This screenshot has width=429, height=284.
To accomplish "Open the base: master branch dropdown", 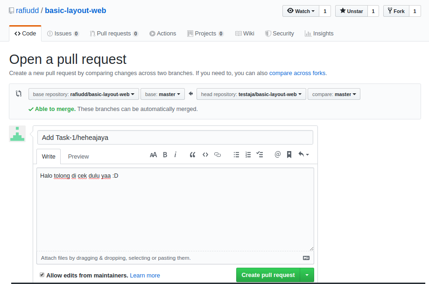I will tap(162, 94).
